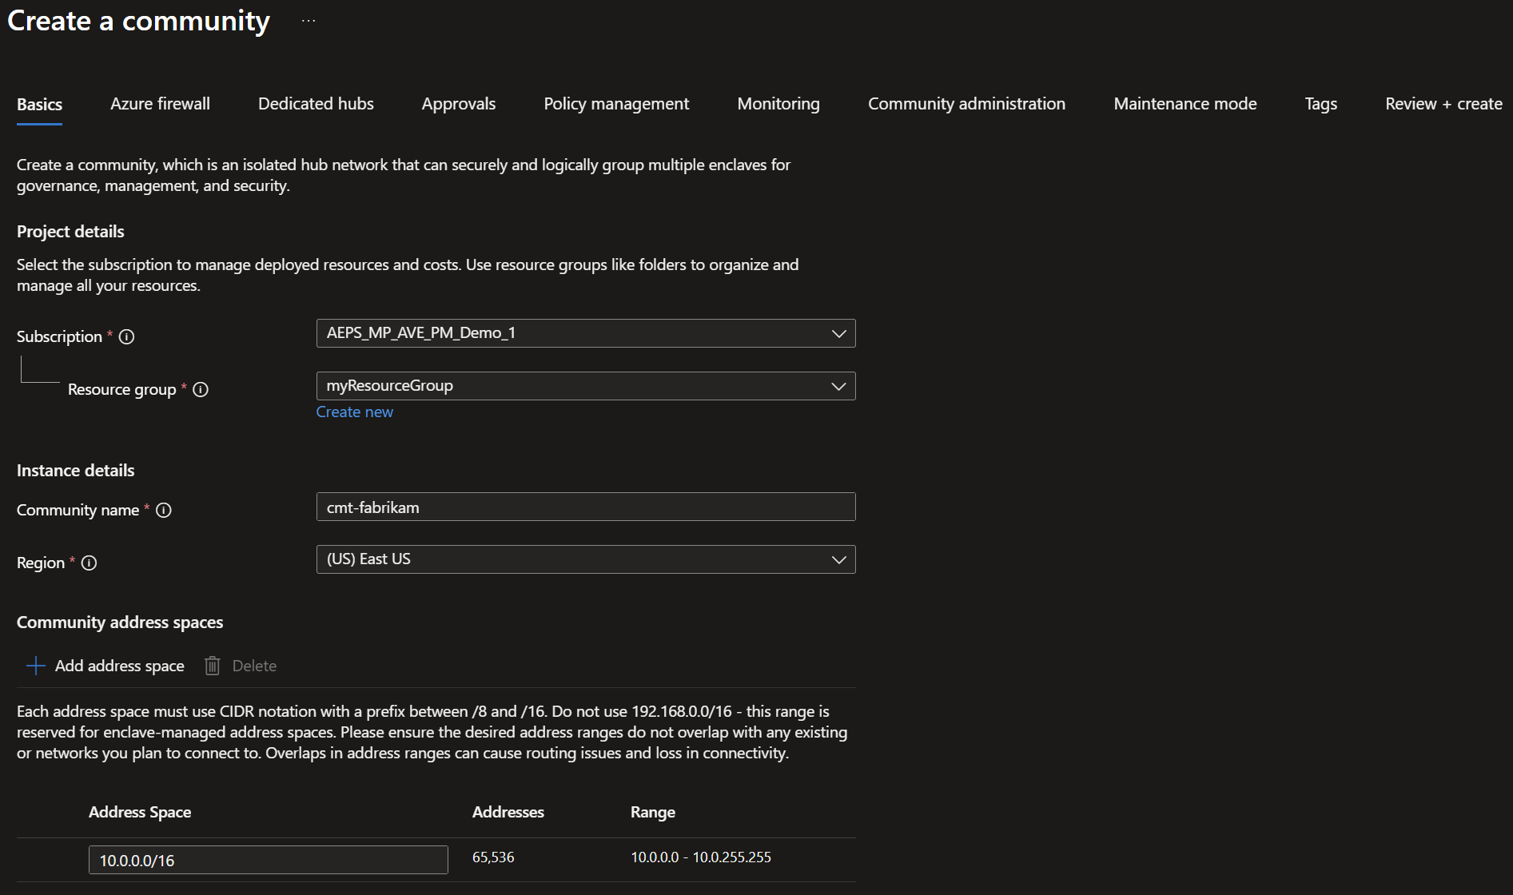
Task: Click the range 10.0.0.0 - 10.0.255.255
Action: (701, 857)
